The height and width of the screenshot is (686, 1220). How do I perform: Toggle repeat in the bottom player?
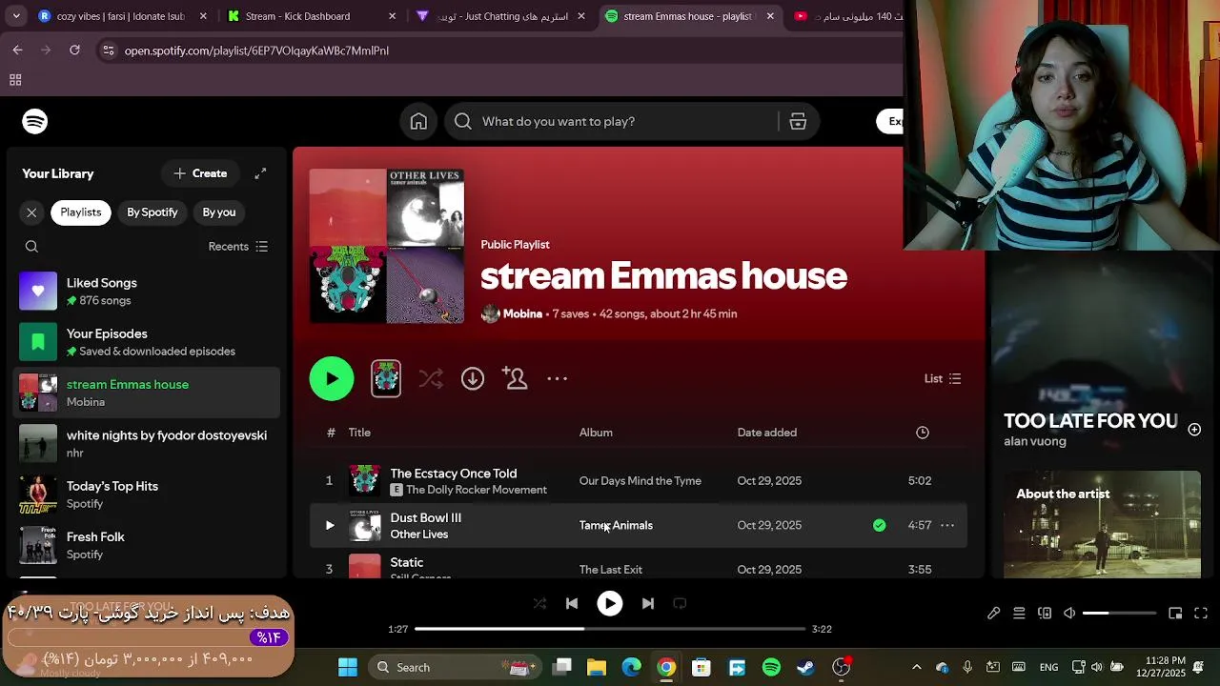pyautogui.click(x=680, y=603)
